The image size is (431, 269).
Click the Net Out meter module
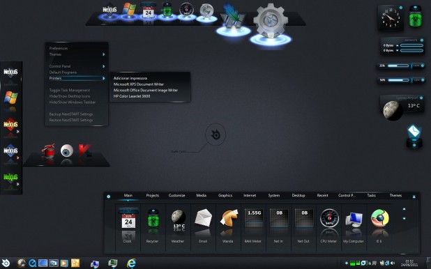(x=304, y=219)
